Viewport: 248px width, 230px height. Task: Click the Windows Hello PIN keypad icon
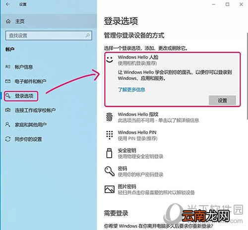pyautogui.click(x=110, y=135)
